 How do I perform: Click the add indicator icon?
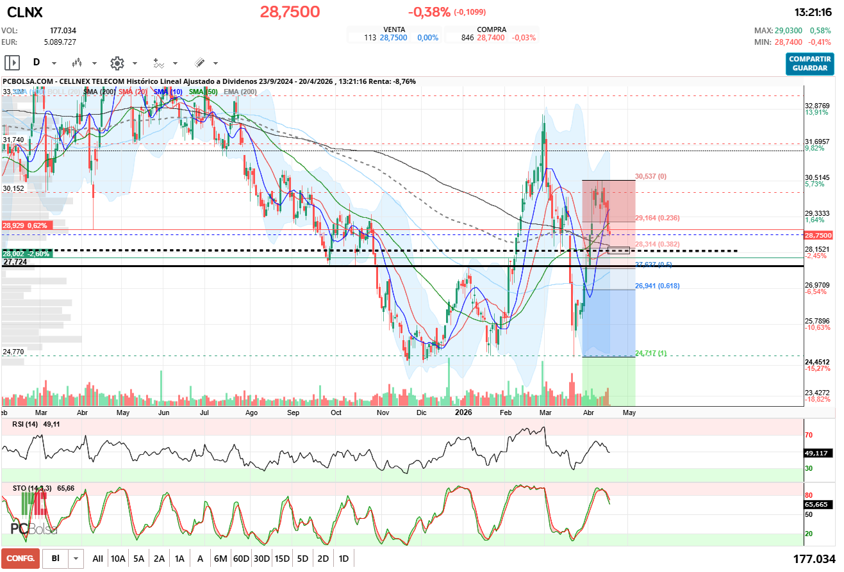click(158, 63)
